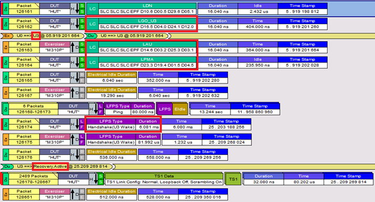Viewport: 375px width, 202px height.
Task: Click the purple LFPS block in Ping row
Action: (x=164, y=109)
